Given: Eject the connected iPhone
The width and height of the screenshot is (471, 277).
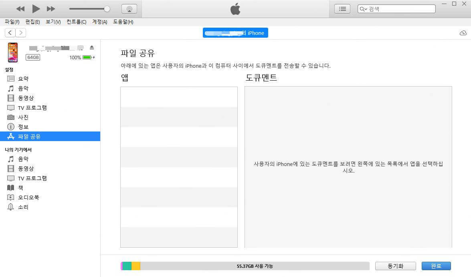Looking at the screenshot, I should click(x=92, y=47).
